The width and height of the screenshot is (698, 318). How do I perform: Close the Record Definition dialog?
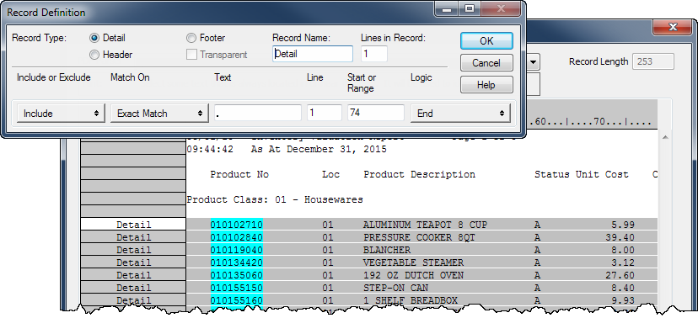pos(501,8)
